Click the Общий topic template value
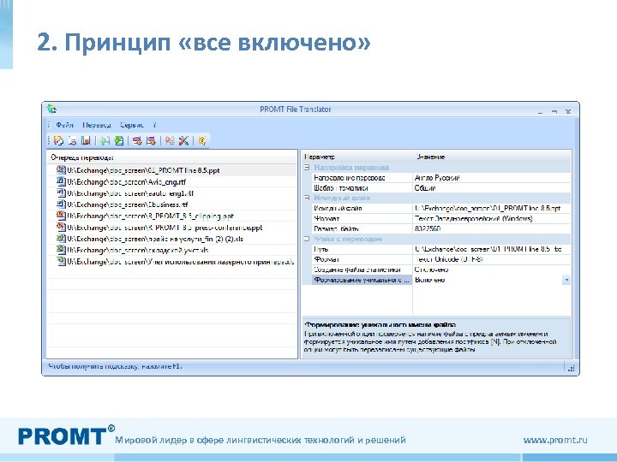This screenshot has height=462, width=617. tap(425, 187)
